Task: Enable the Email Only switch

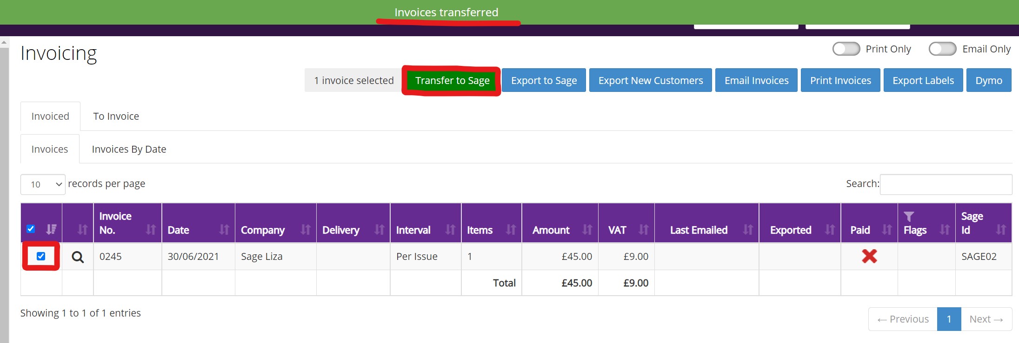Action: click(x=942, y=49)
